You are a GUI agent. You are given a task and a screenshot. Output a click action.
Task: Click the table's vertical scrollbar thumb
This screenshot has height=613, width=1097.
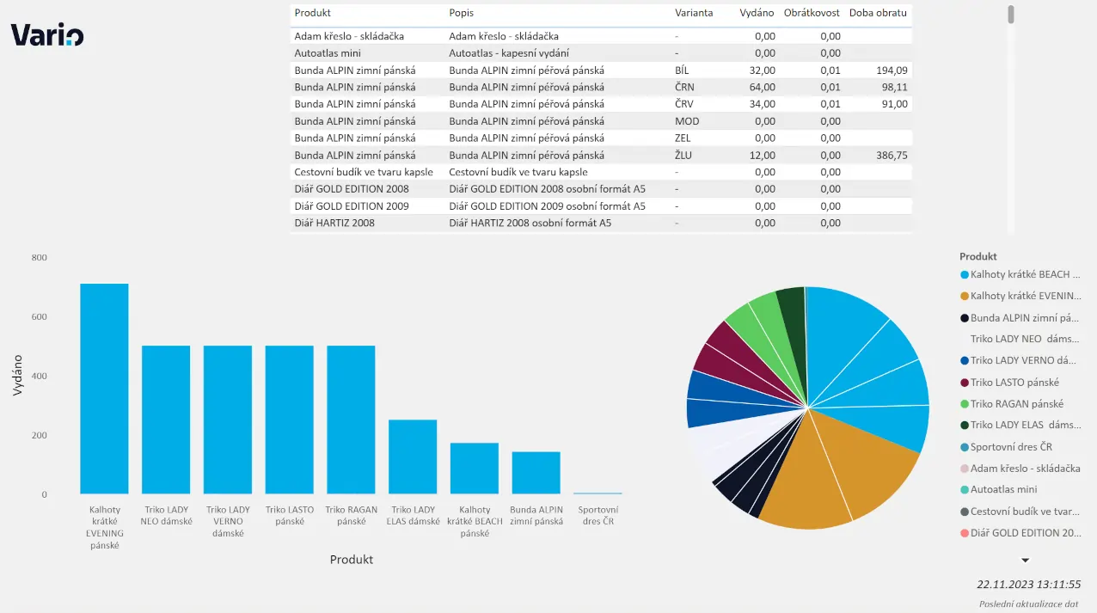pyautogui.click(x=1011, y=14)
